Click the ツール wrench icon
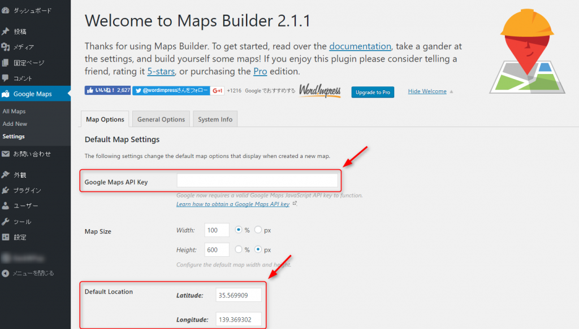Image resolution: width=579 pixels, height=329 pixels. 5,221
